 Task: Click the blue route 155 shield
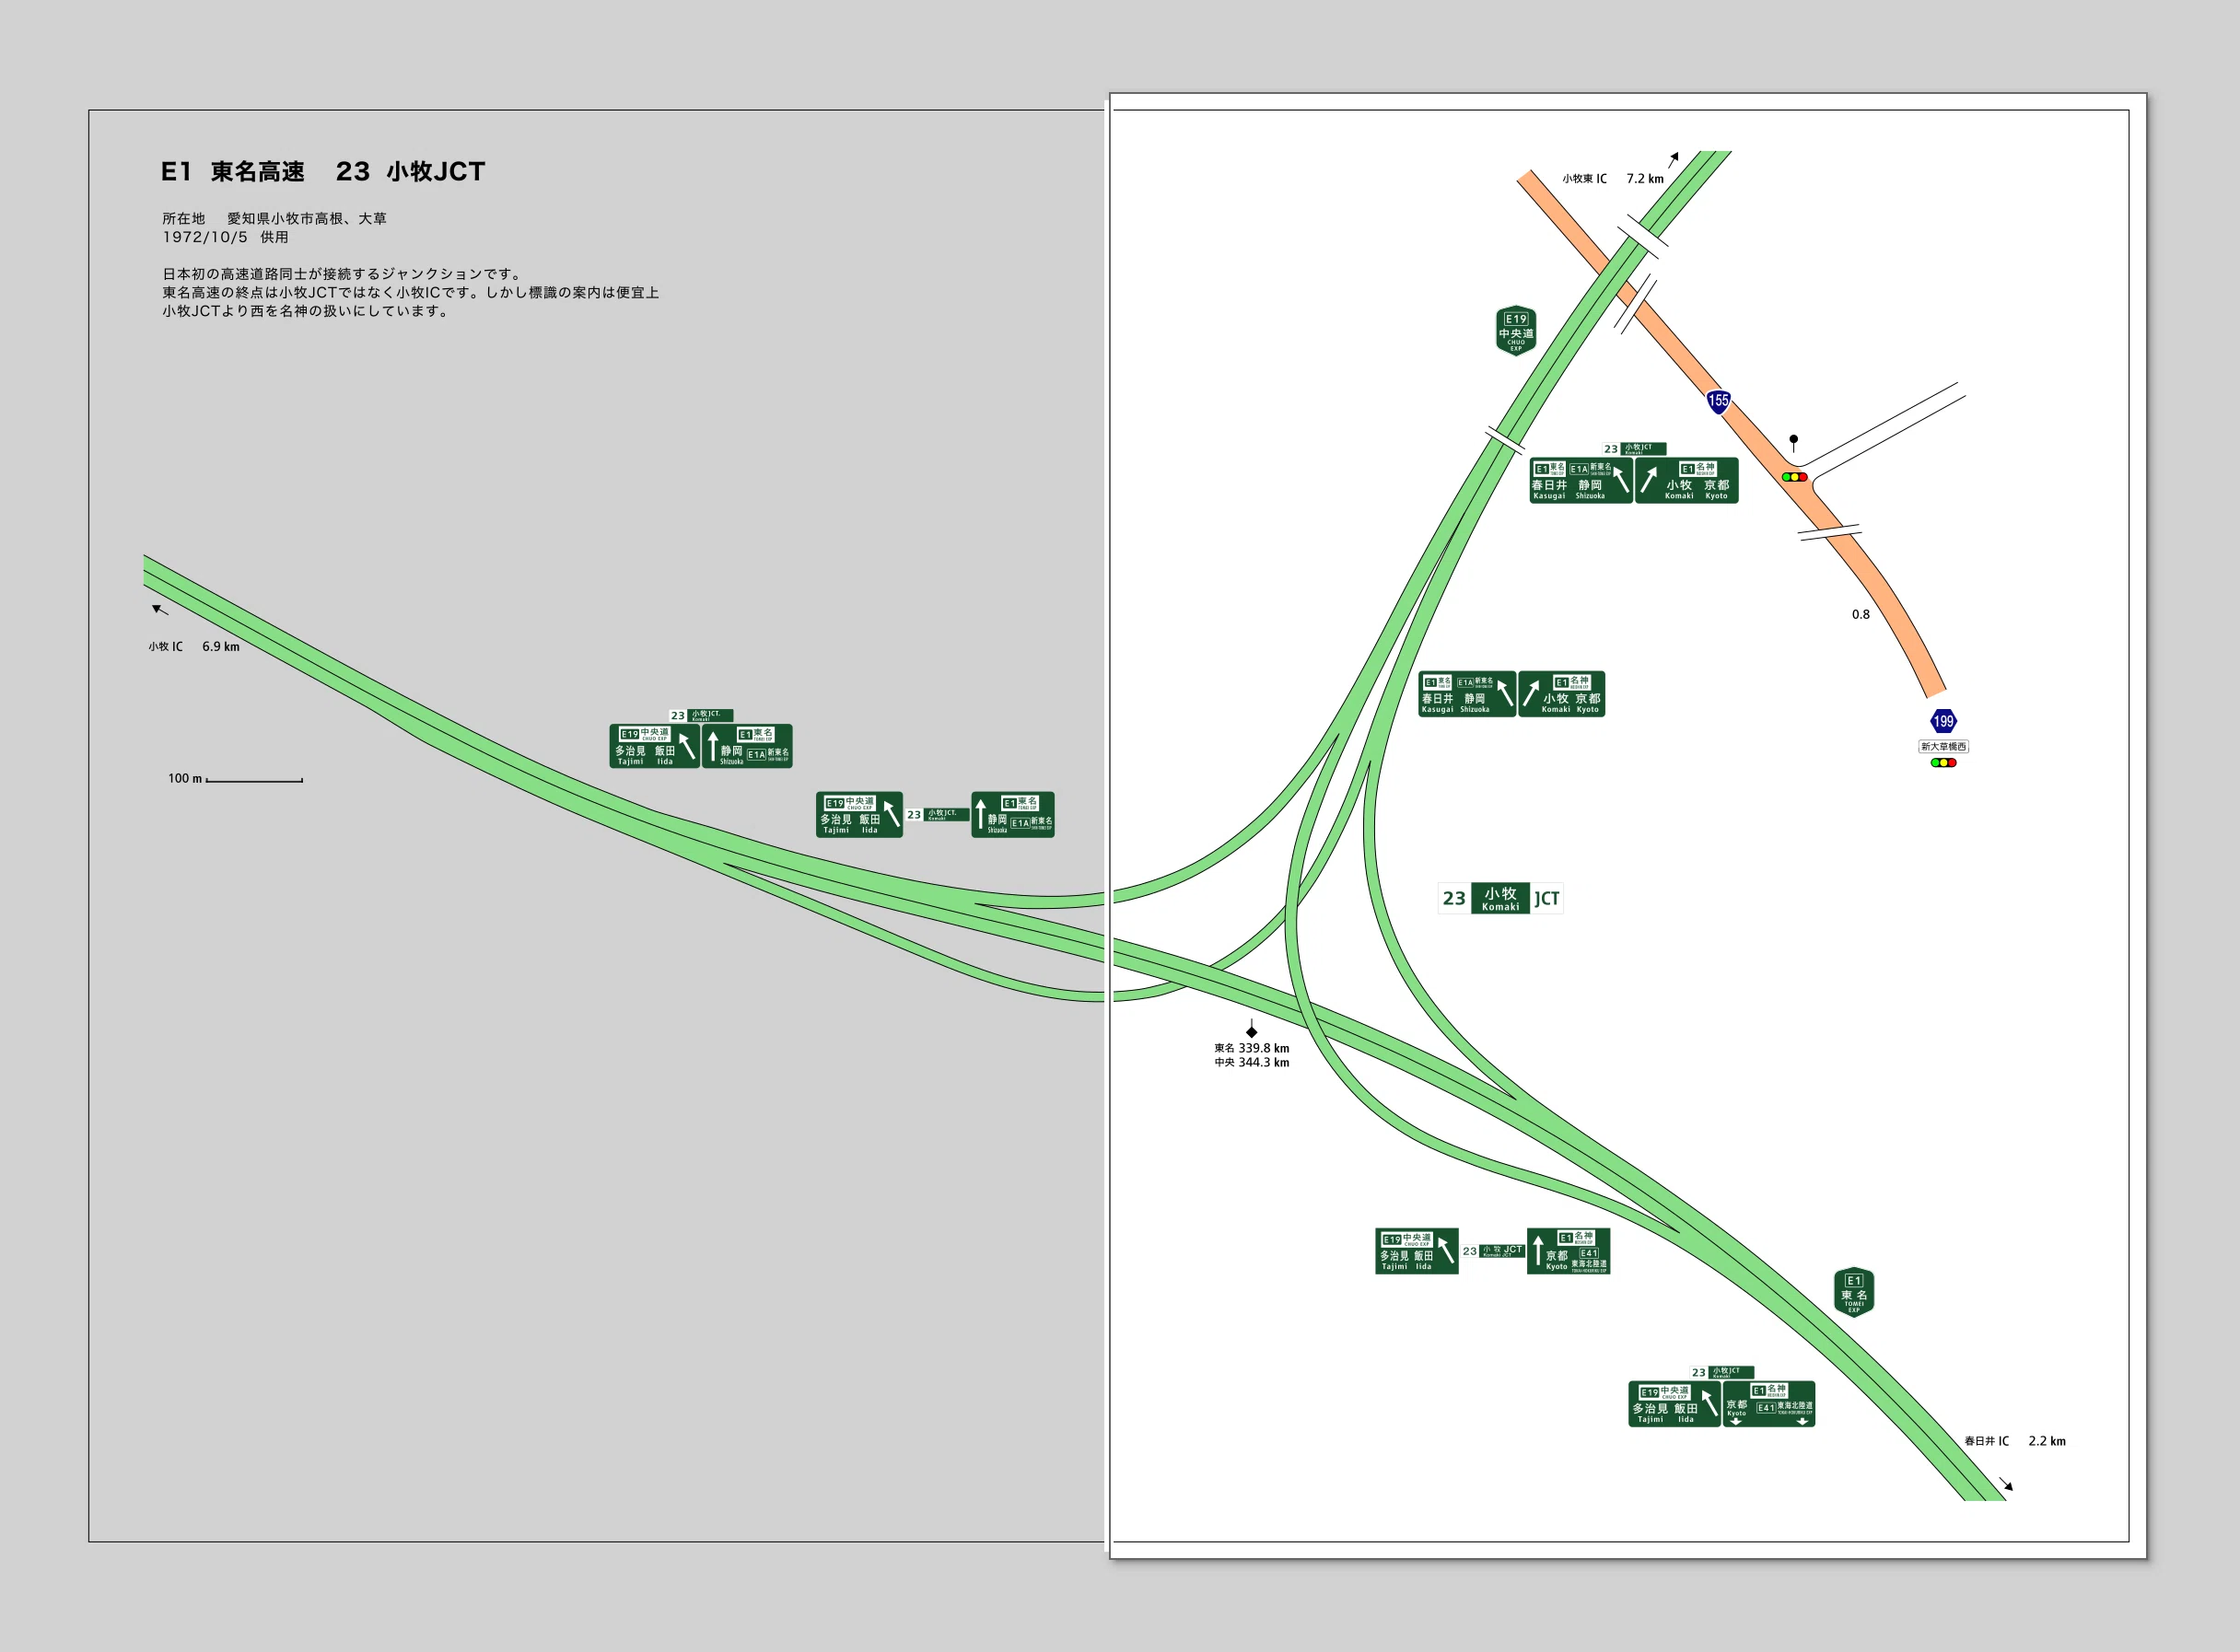click(x=1718, y=401)
